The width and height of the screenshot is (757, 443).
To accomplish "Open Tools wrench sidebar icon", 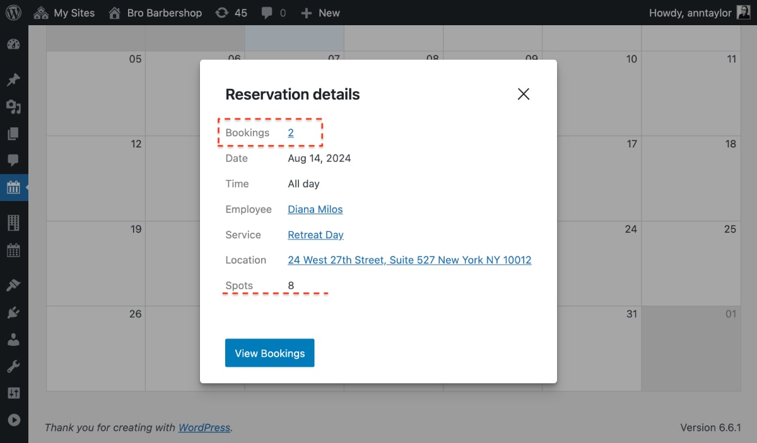I will (13, 366).
